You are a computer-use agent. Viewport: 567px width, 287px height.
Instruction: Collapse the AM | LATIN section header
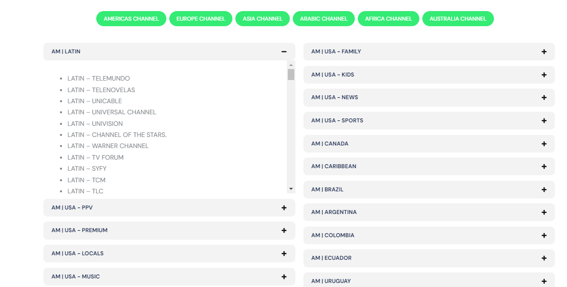click(169, 52)
